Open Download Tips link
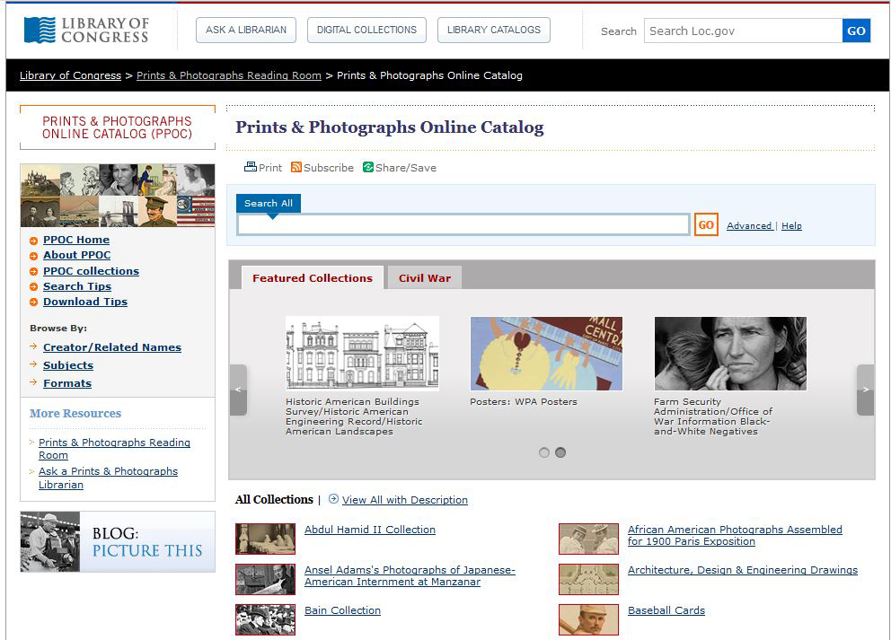 (85, 302)
